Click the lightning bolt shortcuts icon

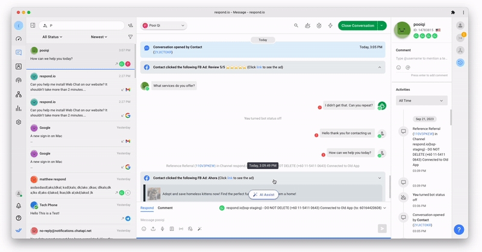[x=330, y=26]
